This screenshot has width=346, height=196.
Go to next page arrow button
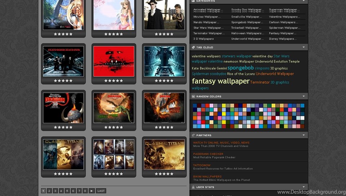[92, 191]
